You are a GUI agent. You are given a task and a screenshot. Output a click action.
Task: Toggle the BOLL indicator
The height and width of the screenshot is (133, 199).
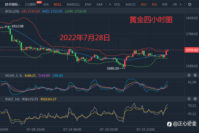click(x=58, y=5)
